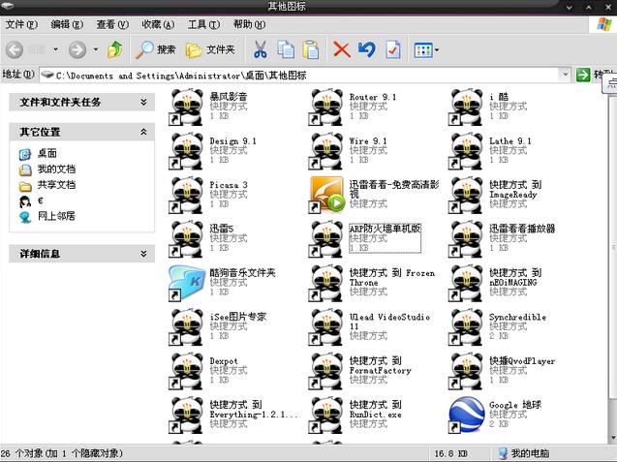The height and width of the screenshot is (462, 617).
Task: Open the 文件(F) menu
Action: click(x=21, y=25)
